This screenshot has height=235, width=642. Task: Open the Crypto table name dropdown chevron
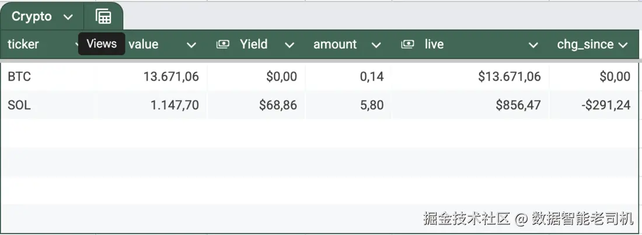tap(68, 17)
